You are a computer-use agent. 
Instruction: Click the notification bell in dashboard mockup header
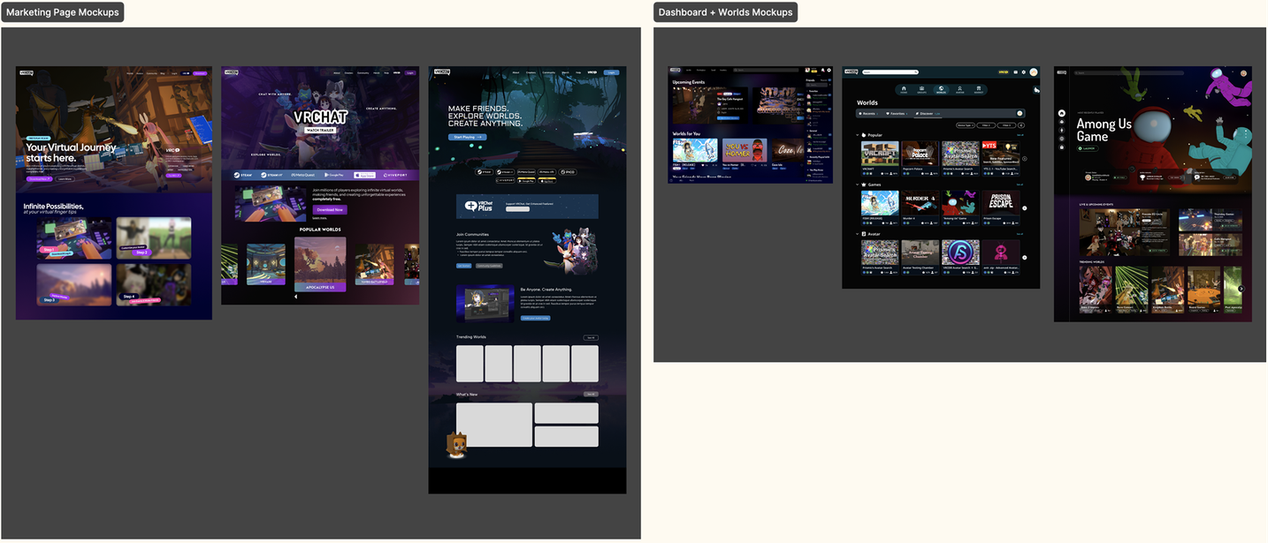coord(822,70)
